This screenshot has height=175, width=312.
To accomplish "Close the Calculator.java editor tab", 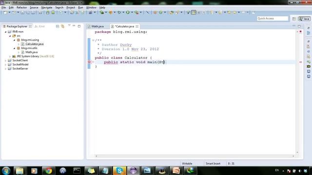I will click(137, 26).
